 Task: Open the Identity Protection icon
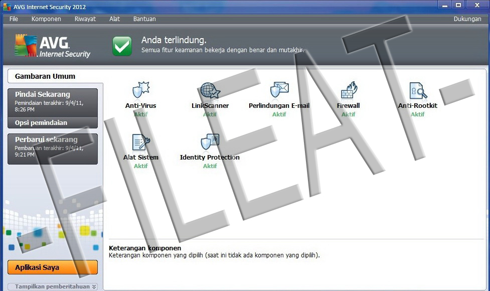(210, 142)
